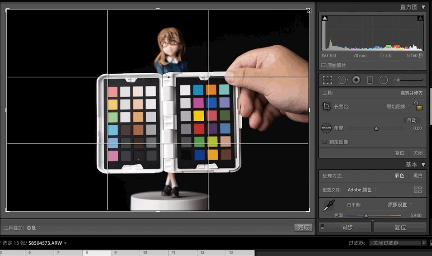This screenshot has width=432, height=256.
Task: Select the Crop Overlay tool icon
Action: tap(327, 80)
